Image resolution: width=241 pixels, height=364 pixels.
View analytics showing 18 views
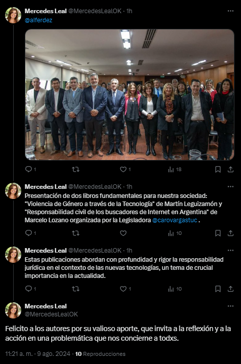tap(175, 169)
